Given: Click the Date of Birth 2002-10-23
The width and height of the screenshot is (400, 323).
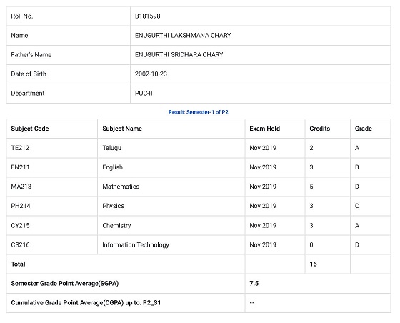Looking at the screenshot, I should 151,74.
